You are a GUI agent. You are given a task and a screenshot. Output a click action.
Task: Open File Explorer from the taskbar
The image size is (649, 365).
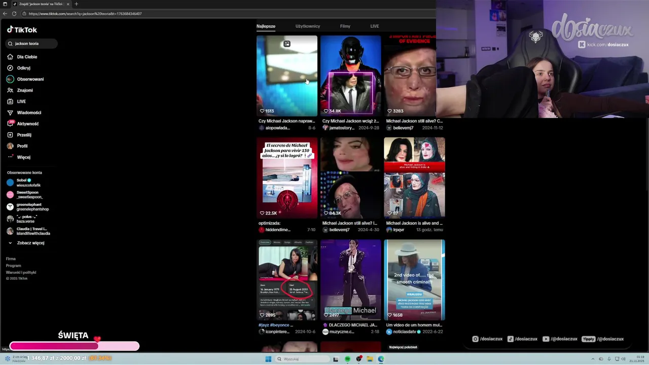pyautogui.click(x=370, y=359)
